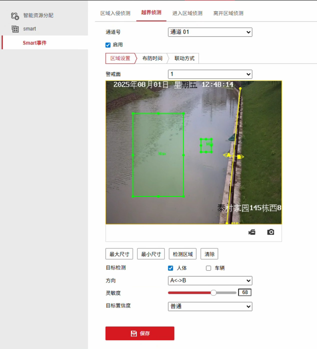317x349 pixels.
Task: Open the 目标置信度 confidence dropdown
Action: (210, 306)
